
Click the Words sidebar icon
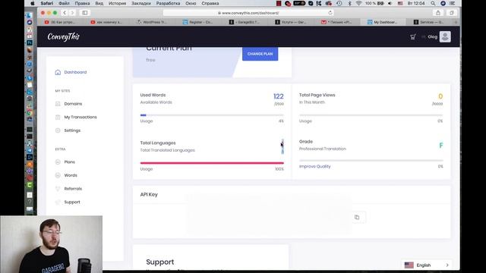click(58, 175)
